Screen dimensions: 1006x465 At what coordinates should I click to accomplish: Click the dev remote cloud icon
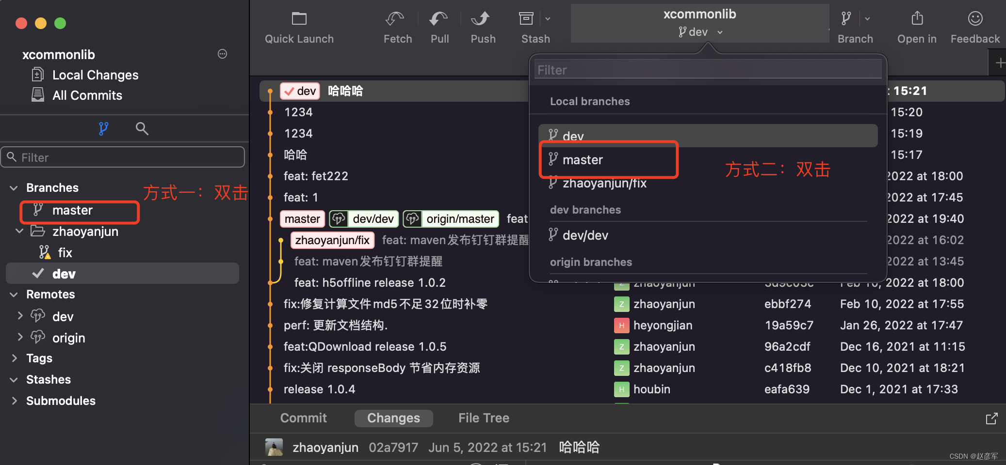[38, 316]
